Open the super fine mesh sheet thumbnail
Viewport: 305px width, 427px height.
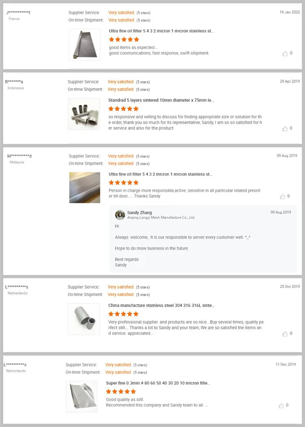pyautogui.click(x=82, y=396)
